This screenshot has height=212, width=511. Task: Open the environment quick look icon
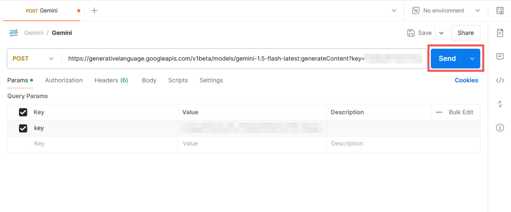(x=500, y=11)
